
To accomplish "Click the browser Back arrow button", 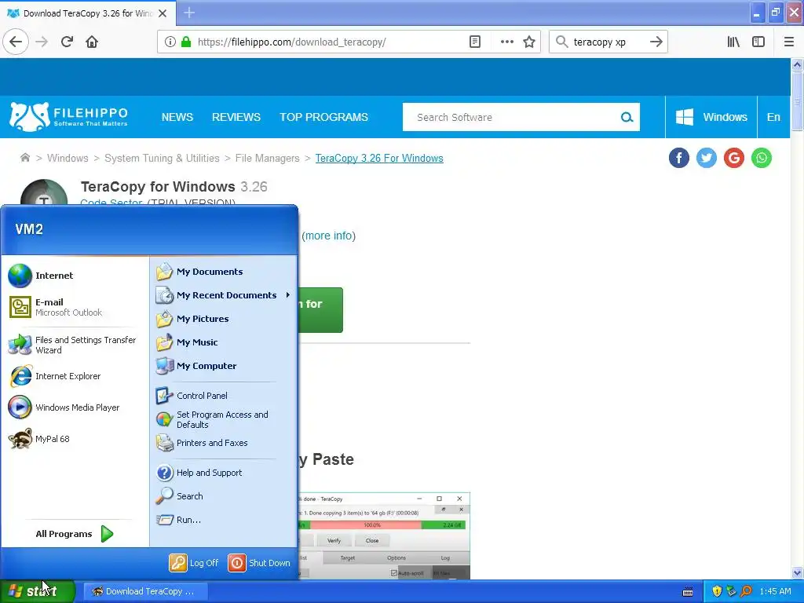I will click(x=16, y=42).
